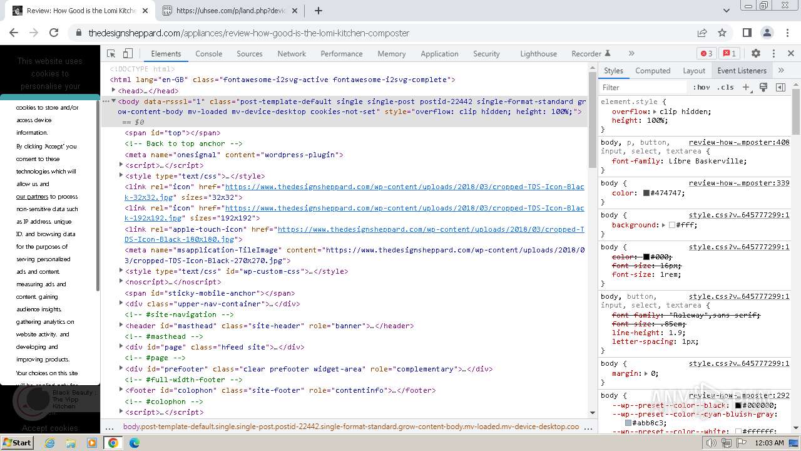
Task: Click the #fff background color swatch
Action: tap(672, 225)
